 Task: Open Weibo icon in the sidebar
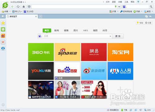(x=3, y=36)
